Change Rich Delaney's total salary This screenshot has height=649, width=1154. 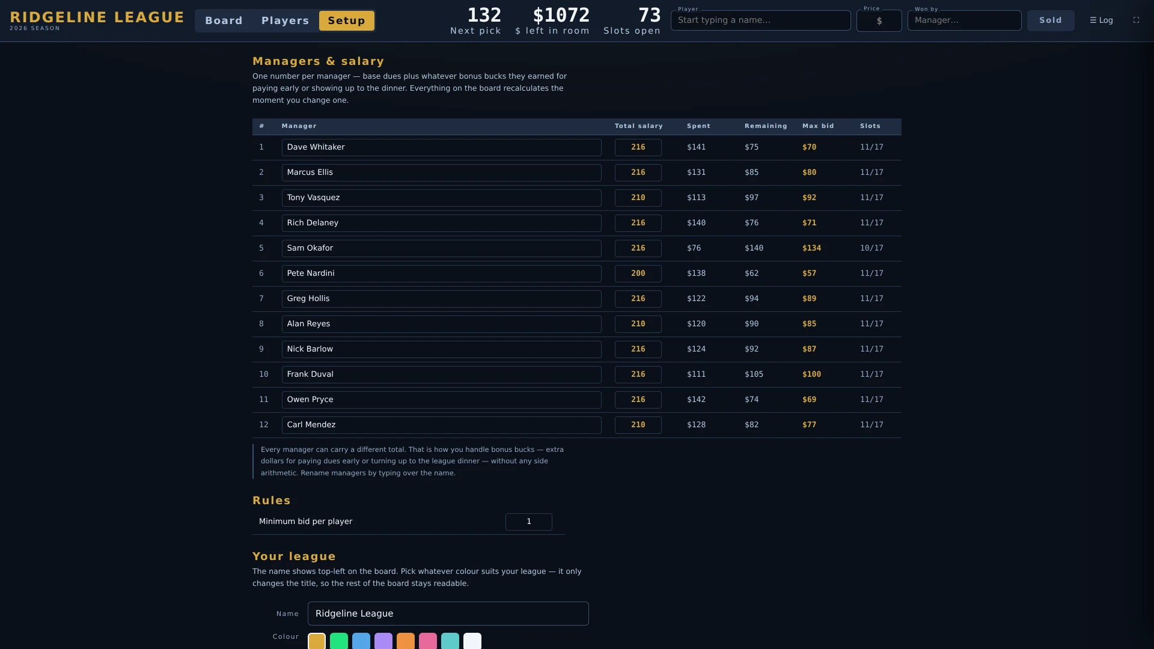[638, 223]
